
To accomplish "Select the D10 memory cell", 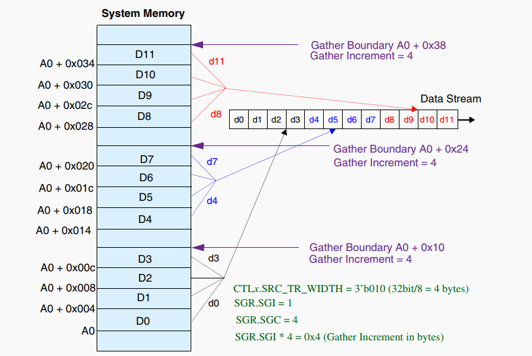I will click(144, 75).
